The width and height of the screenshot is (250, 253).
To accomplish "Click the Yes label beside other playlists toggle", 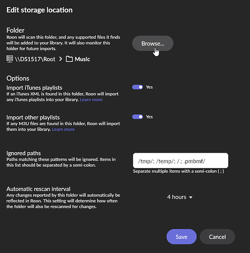I will 149,117.
